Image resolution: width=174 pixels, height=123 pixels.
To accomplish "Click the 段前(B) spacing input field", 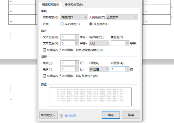I will click(x=68, y=63).
